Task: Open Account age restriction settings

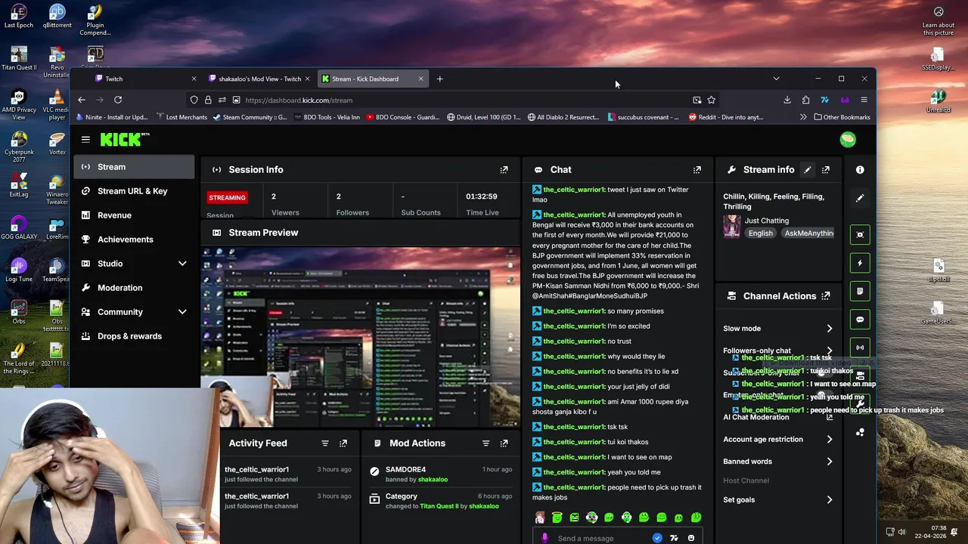Action: [830, 440]
